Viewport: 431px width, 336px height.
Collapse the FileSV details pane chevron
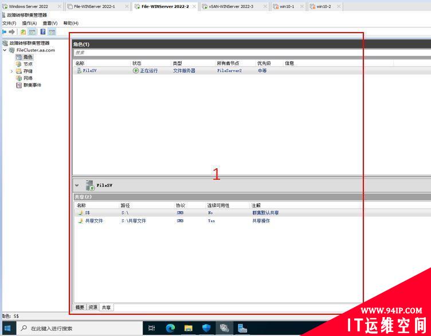click(x=77, y=185)
